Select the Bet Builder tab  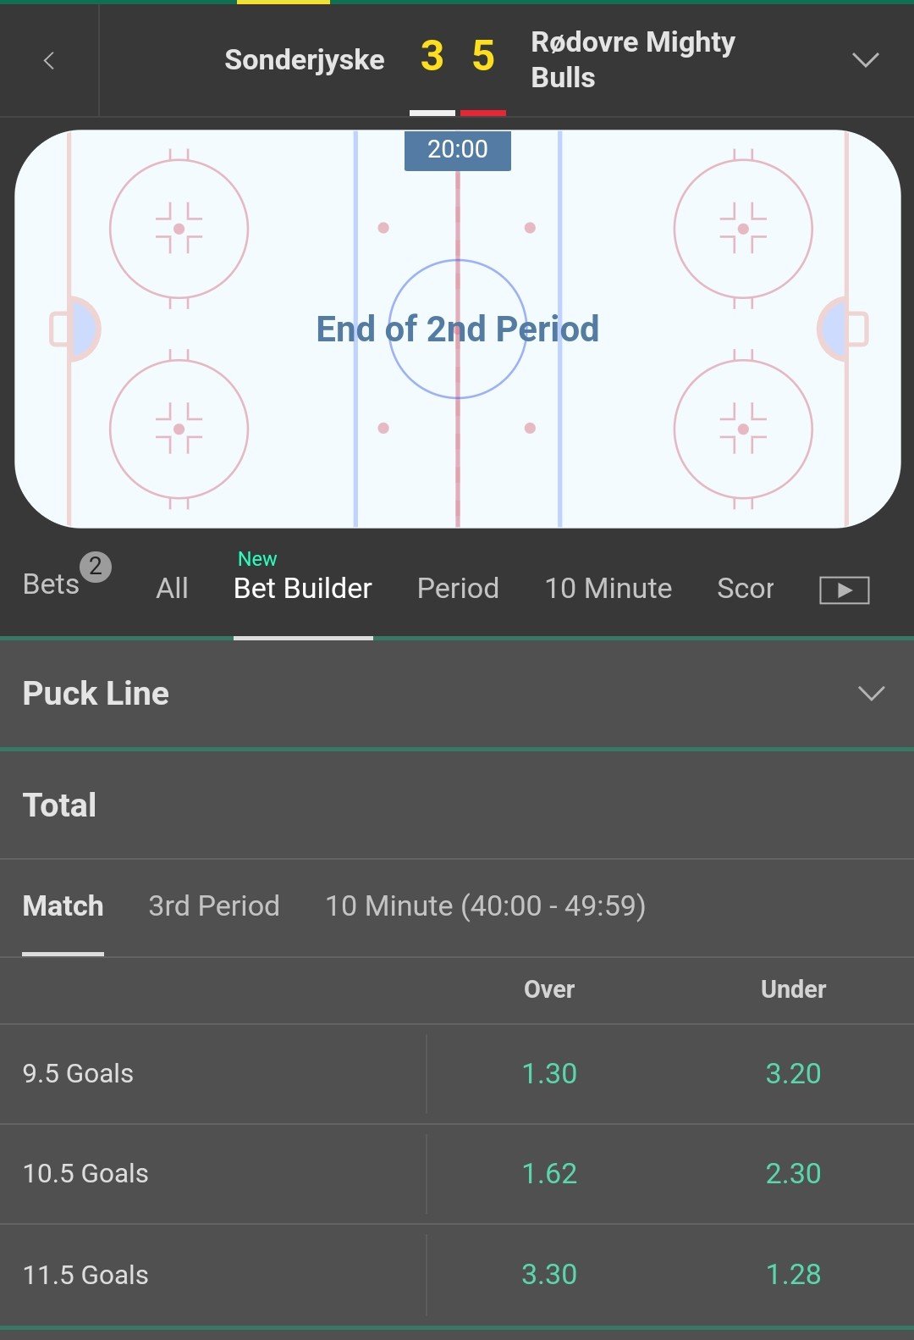pos(303,588)
